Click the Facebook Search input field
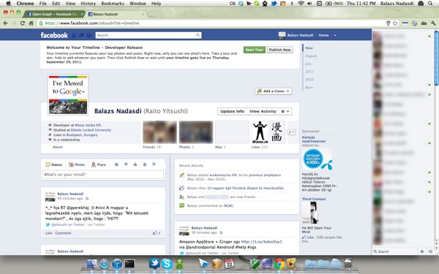The height and width of the screenshot is (274, 439). pos(146,35)
